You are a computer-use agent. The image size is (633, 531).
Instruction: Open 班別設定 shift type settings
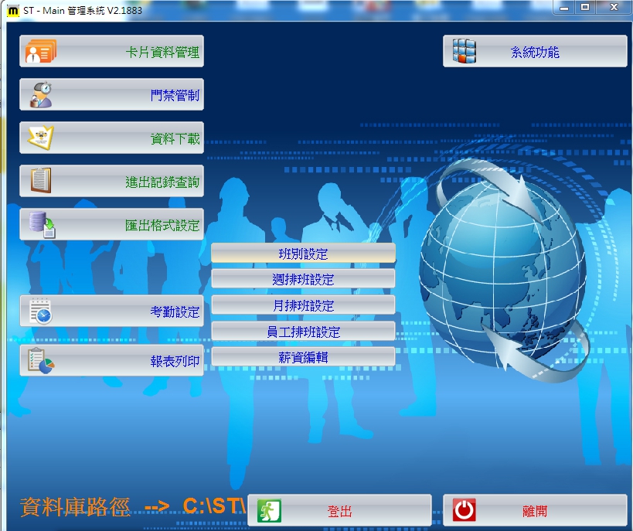coord(303,254)
